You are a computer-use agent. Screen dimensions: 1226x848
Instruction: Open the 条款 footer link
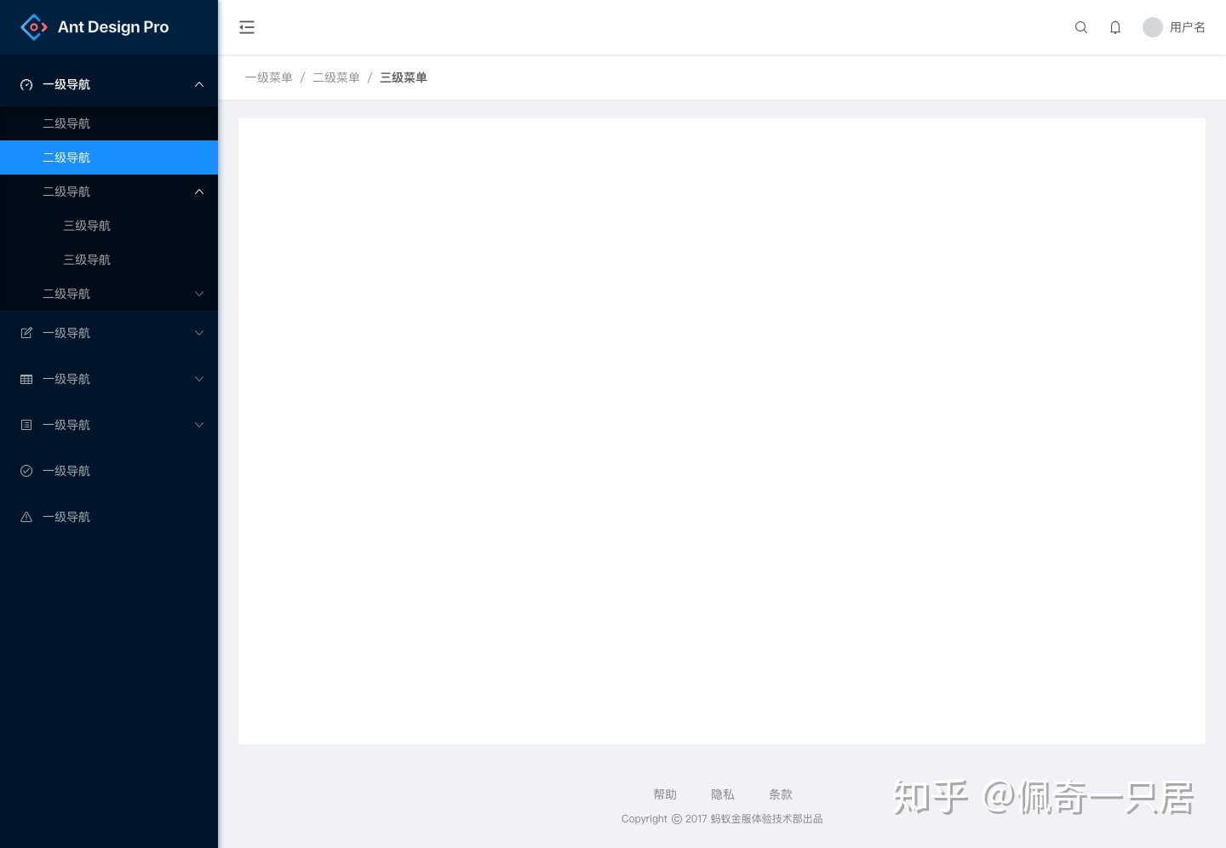coord(781,794)
